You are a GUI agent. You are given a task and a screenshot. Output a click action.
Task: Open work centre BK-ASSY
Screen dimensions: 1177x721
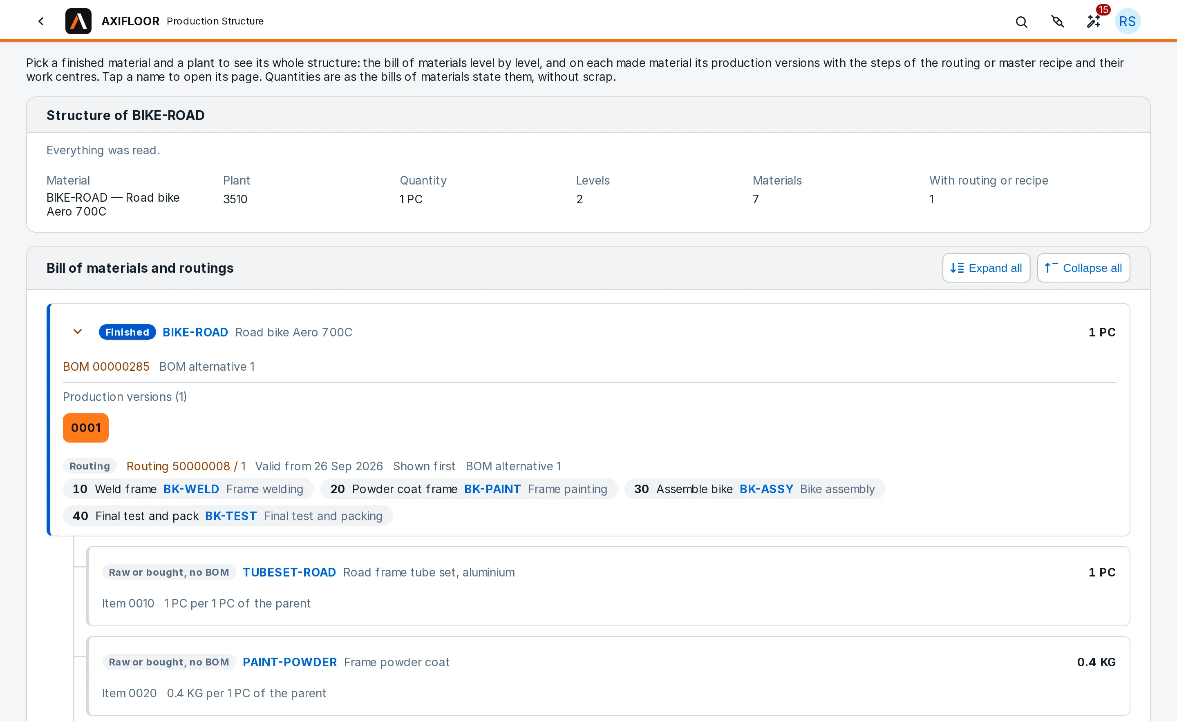tap(766, 489)
